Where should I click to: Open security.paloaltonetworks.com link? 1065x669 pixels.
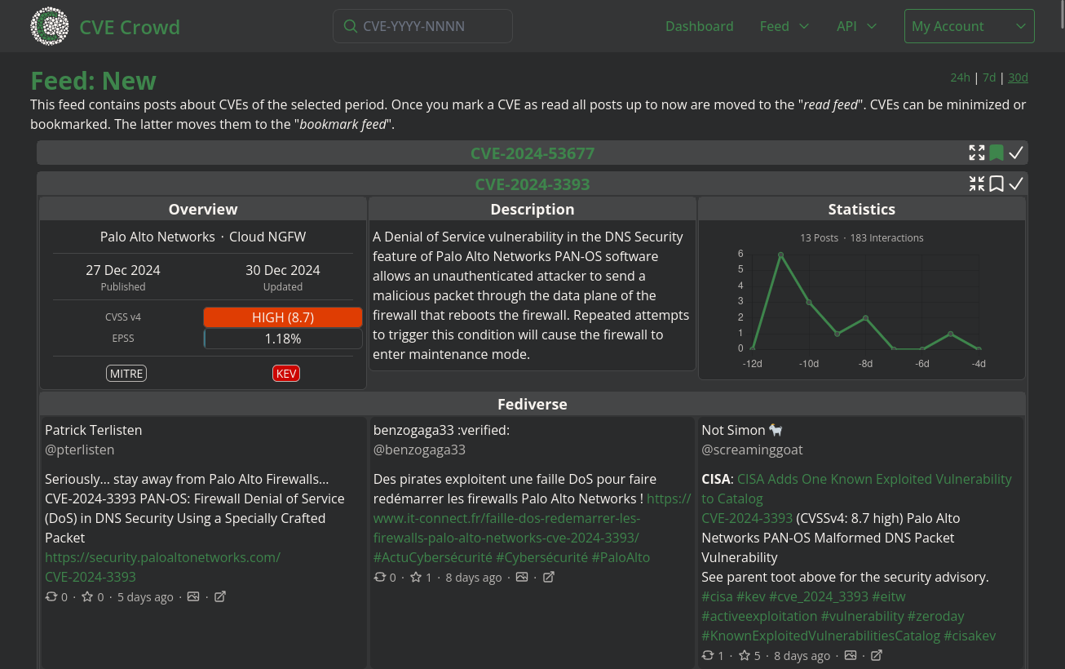(162, 557)
